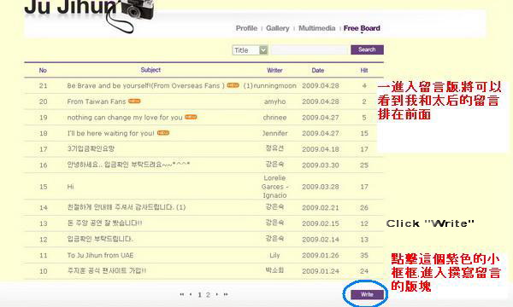
Task: Click the search text input field
Action: point(310,50)
